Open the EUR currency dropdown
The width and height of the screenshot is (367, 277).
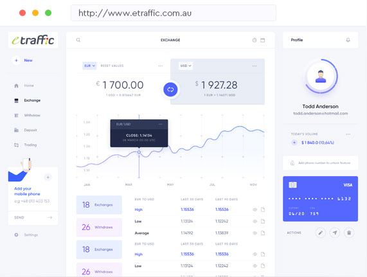pyautogui.click(x=89, y=66)
